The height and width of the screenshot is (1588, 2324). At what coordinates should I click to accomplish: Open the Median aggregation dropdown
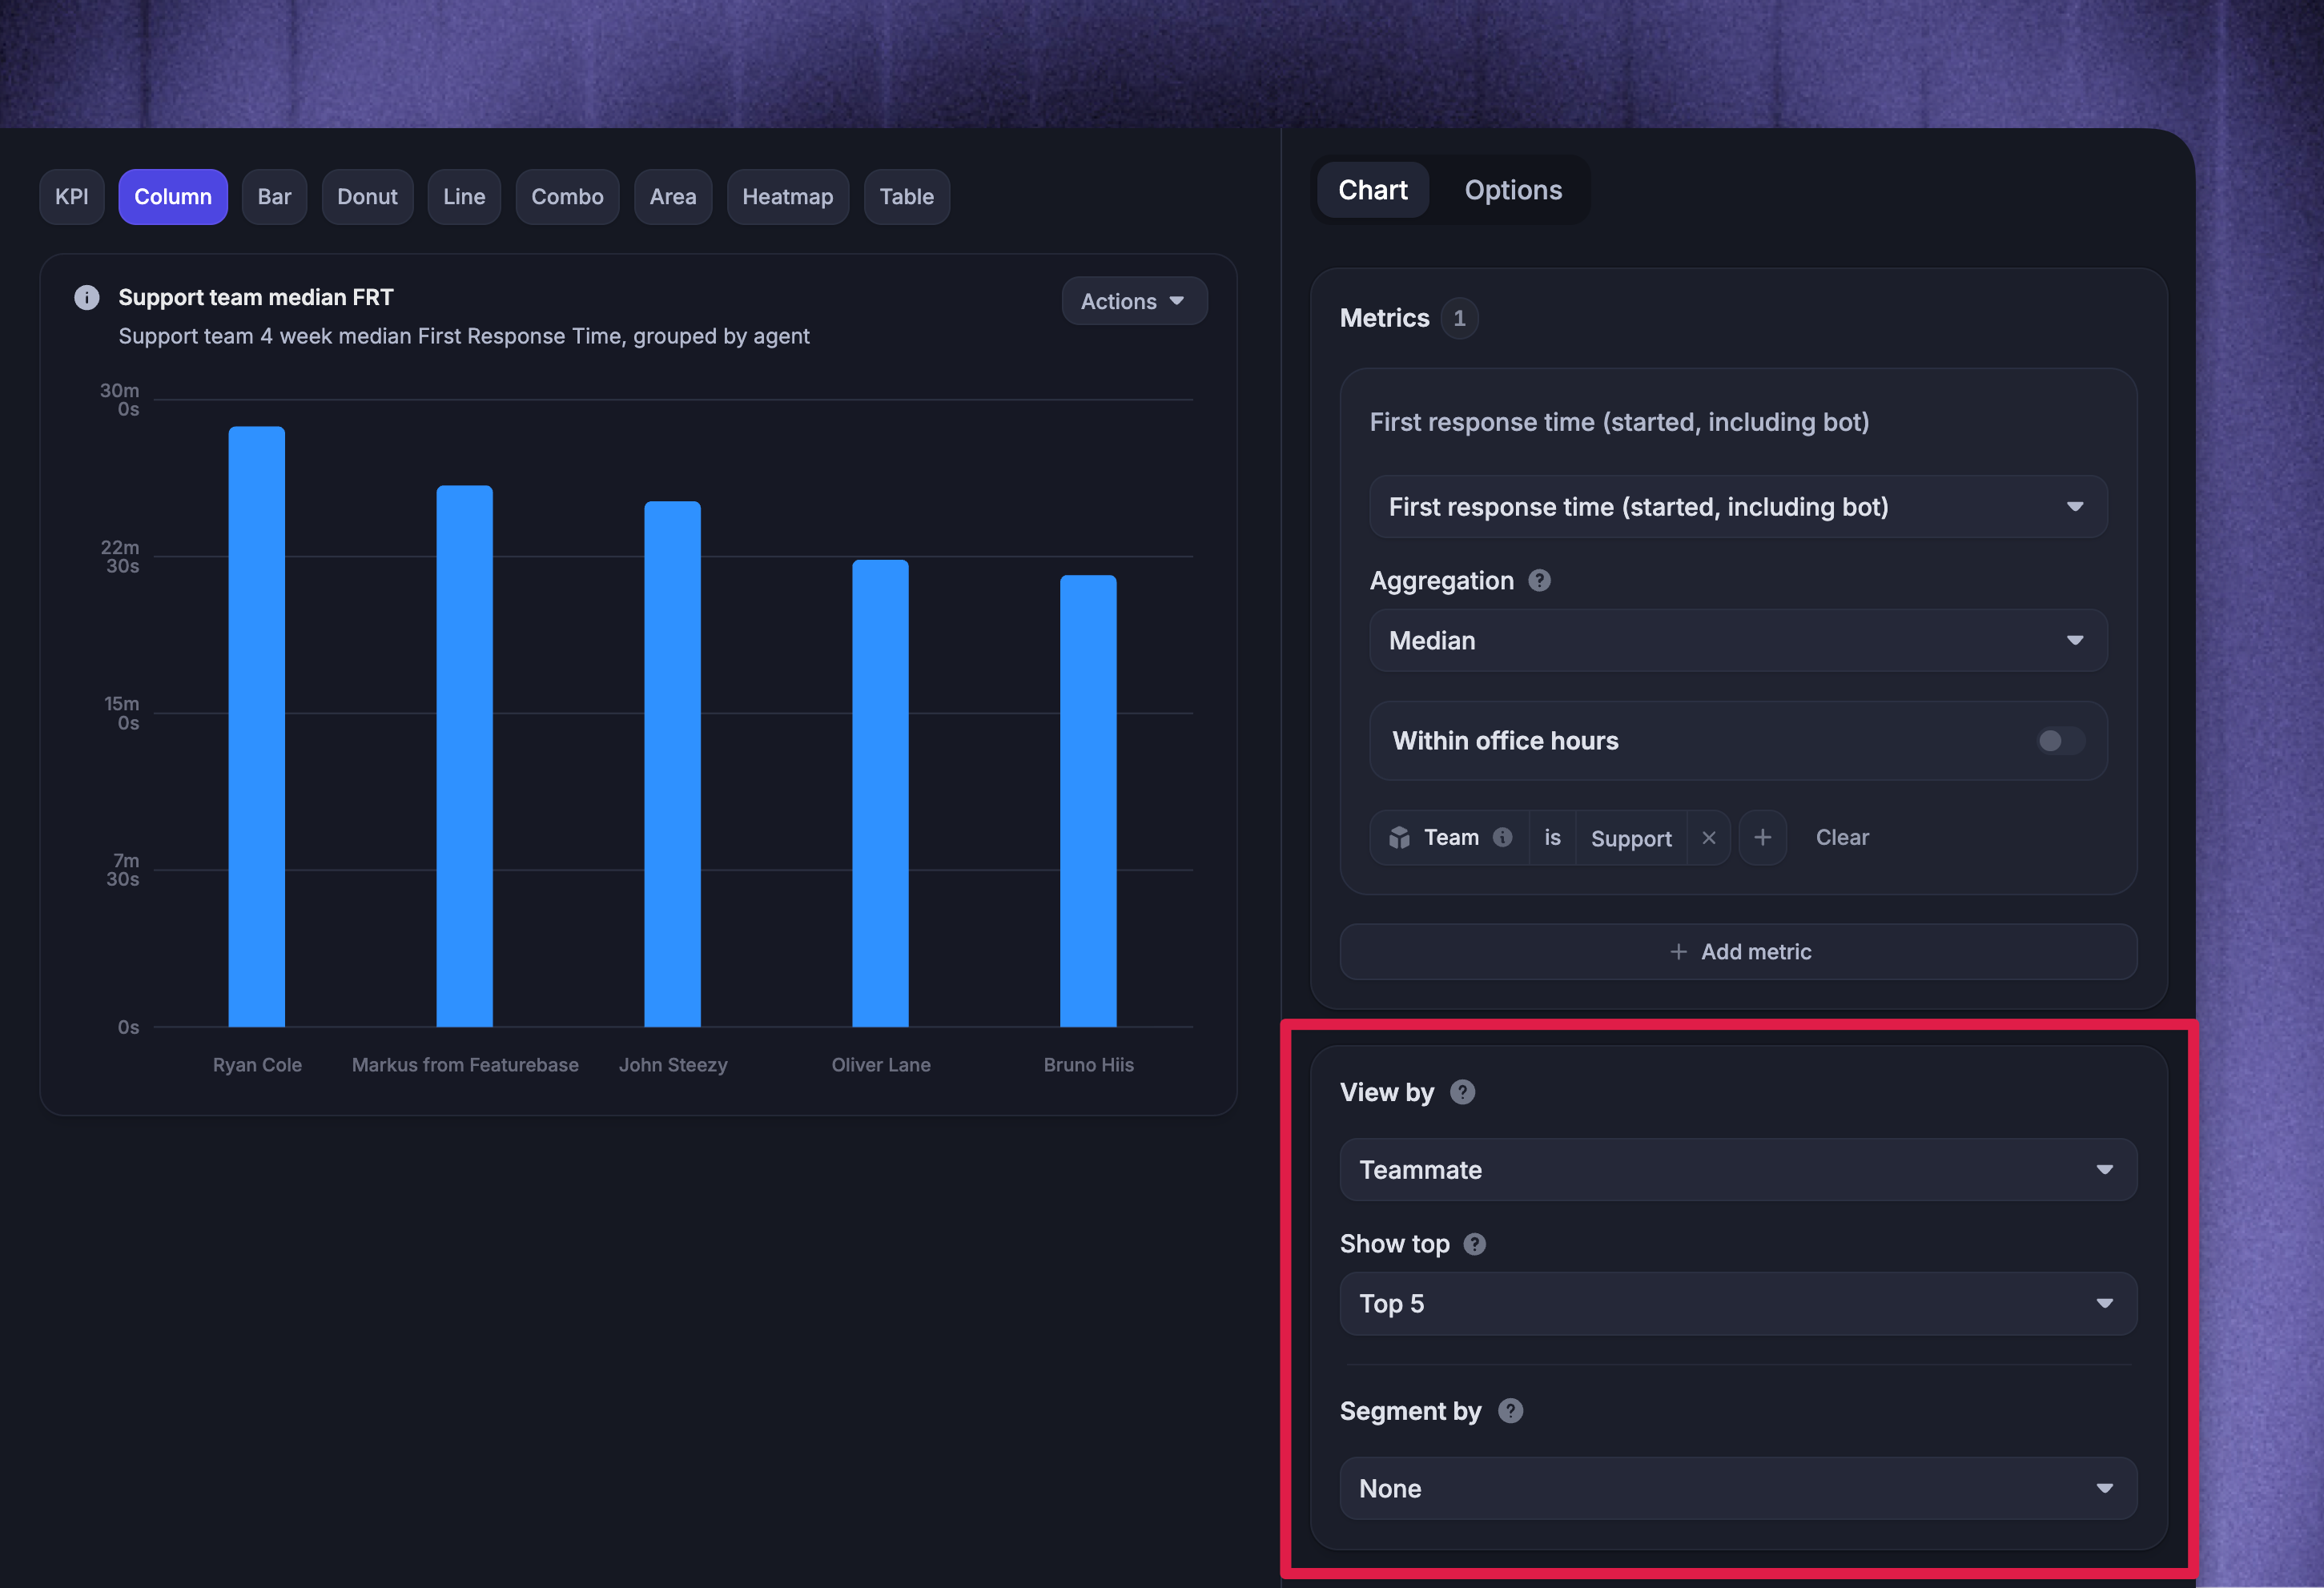[1738, 641]
